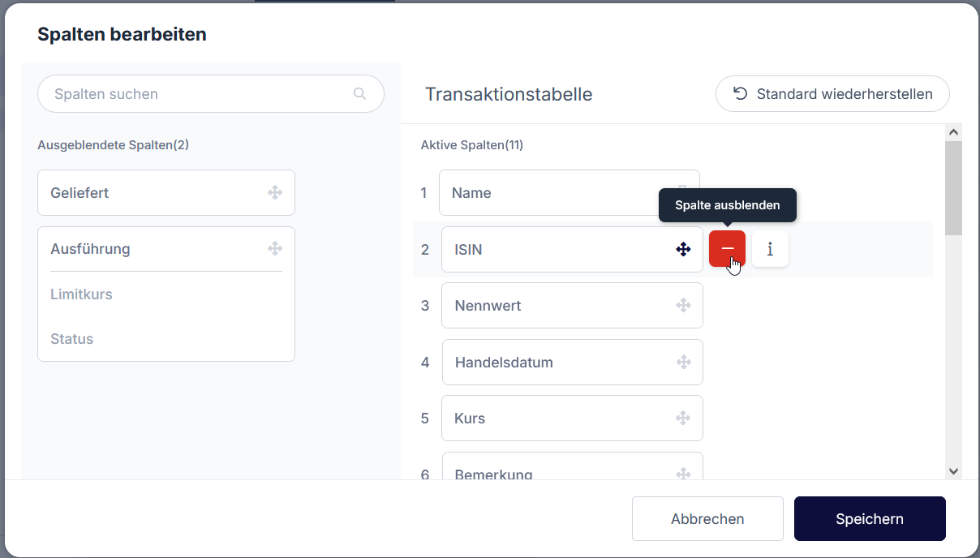This screenshot has width=980, height=558.
Task: Select the Limitkurs item under Ausführung
Action: [x=82, y=294]
